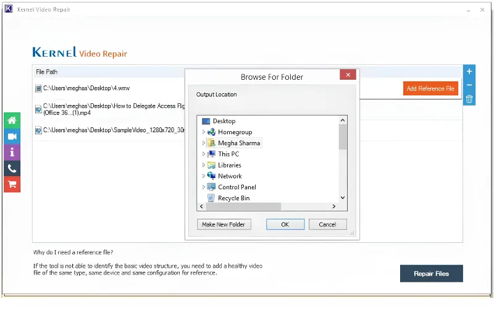Select the Libraries icon
The height and width of the screenshot is (309, 494).
pos(211,165)
